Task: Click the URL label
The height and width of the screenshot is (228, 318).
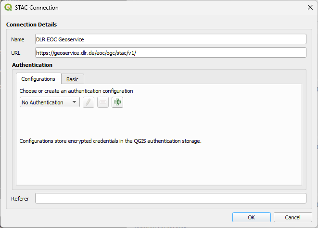Action: coord(15,53)
